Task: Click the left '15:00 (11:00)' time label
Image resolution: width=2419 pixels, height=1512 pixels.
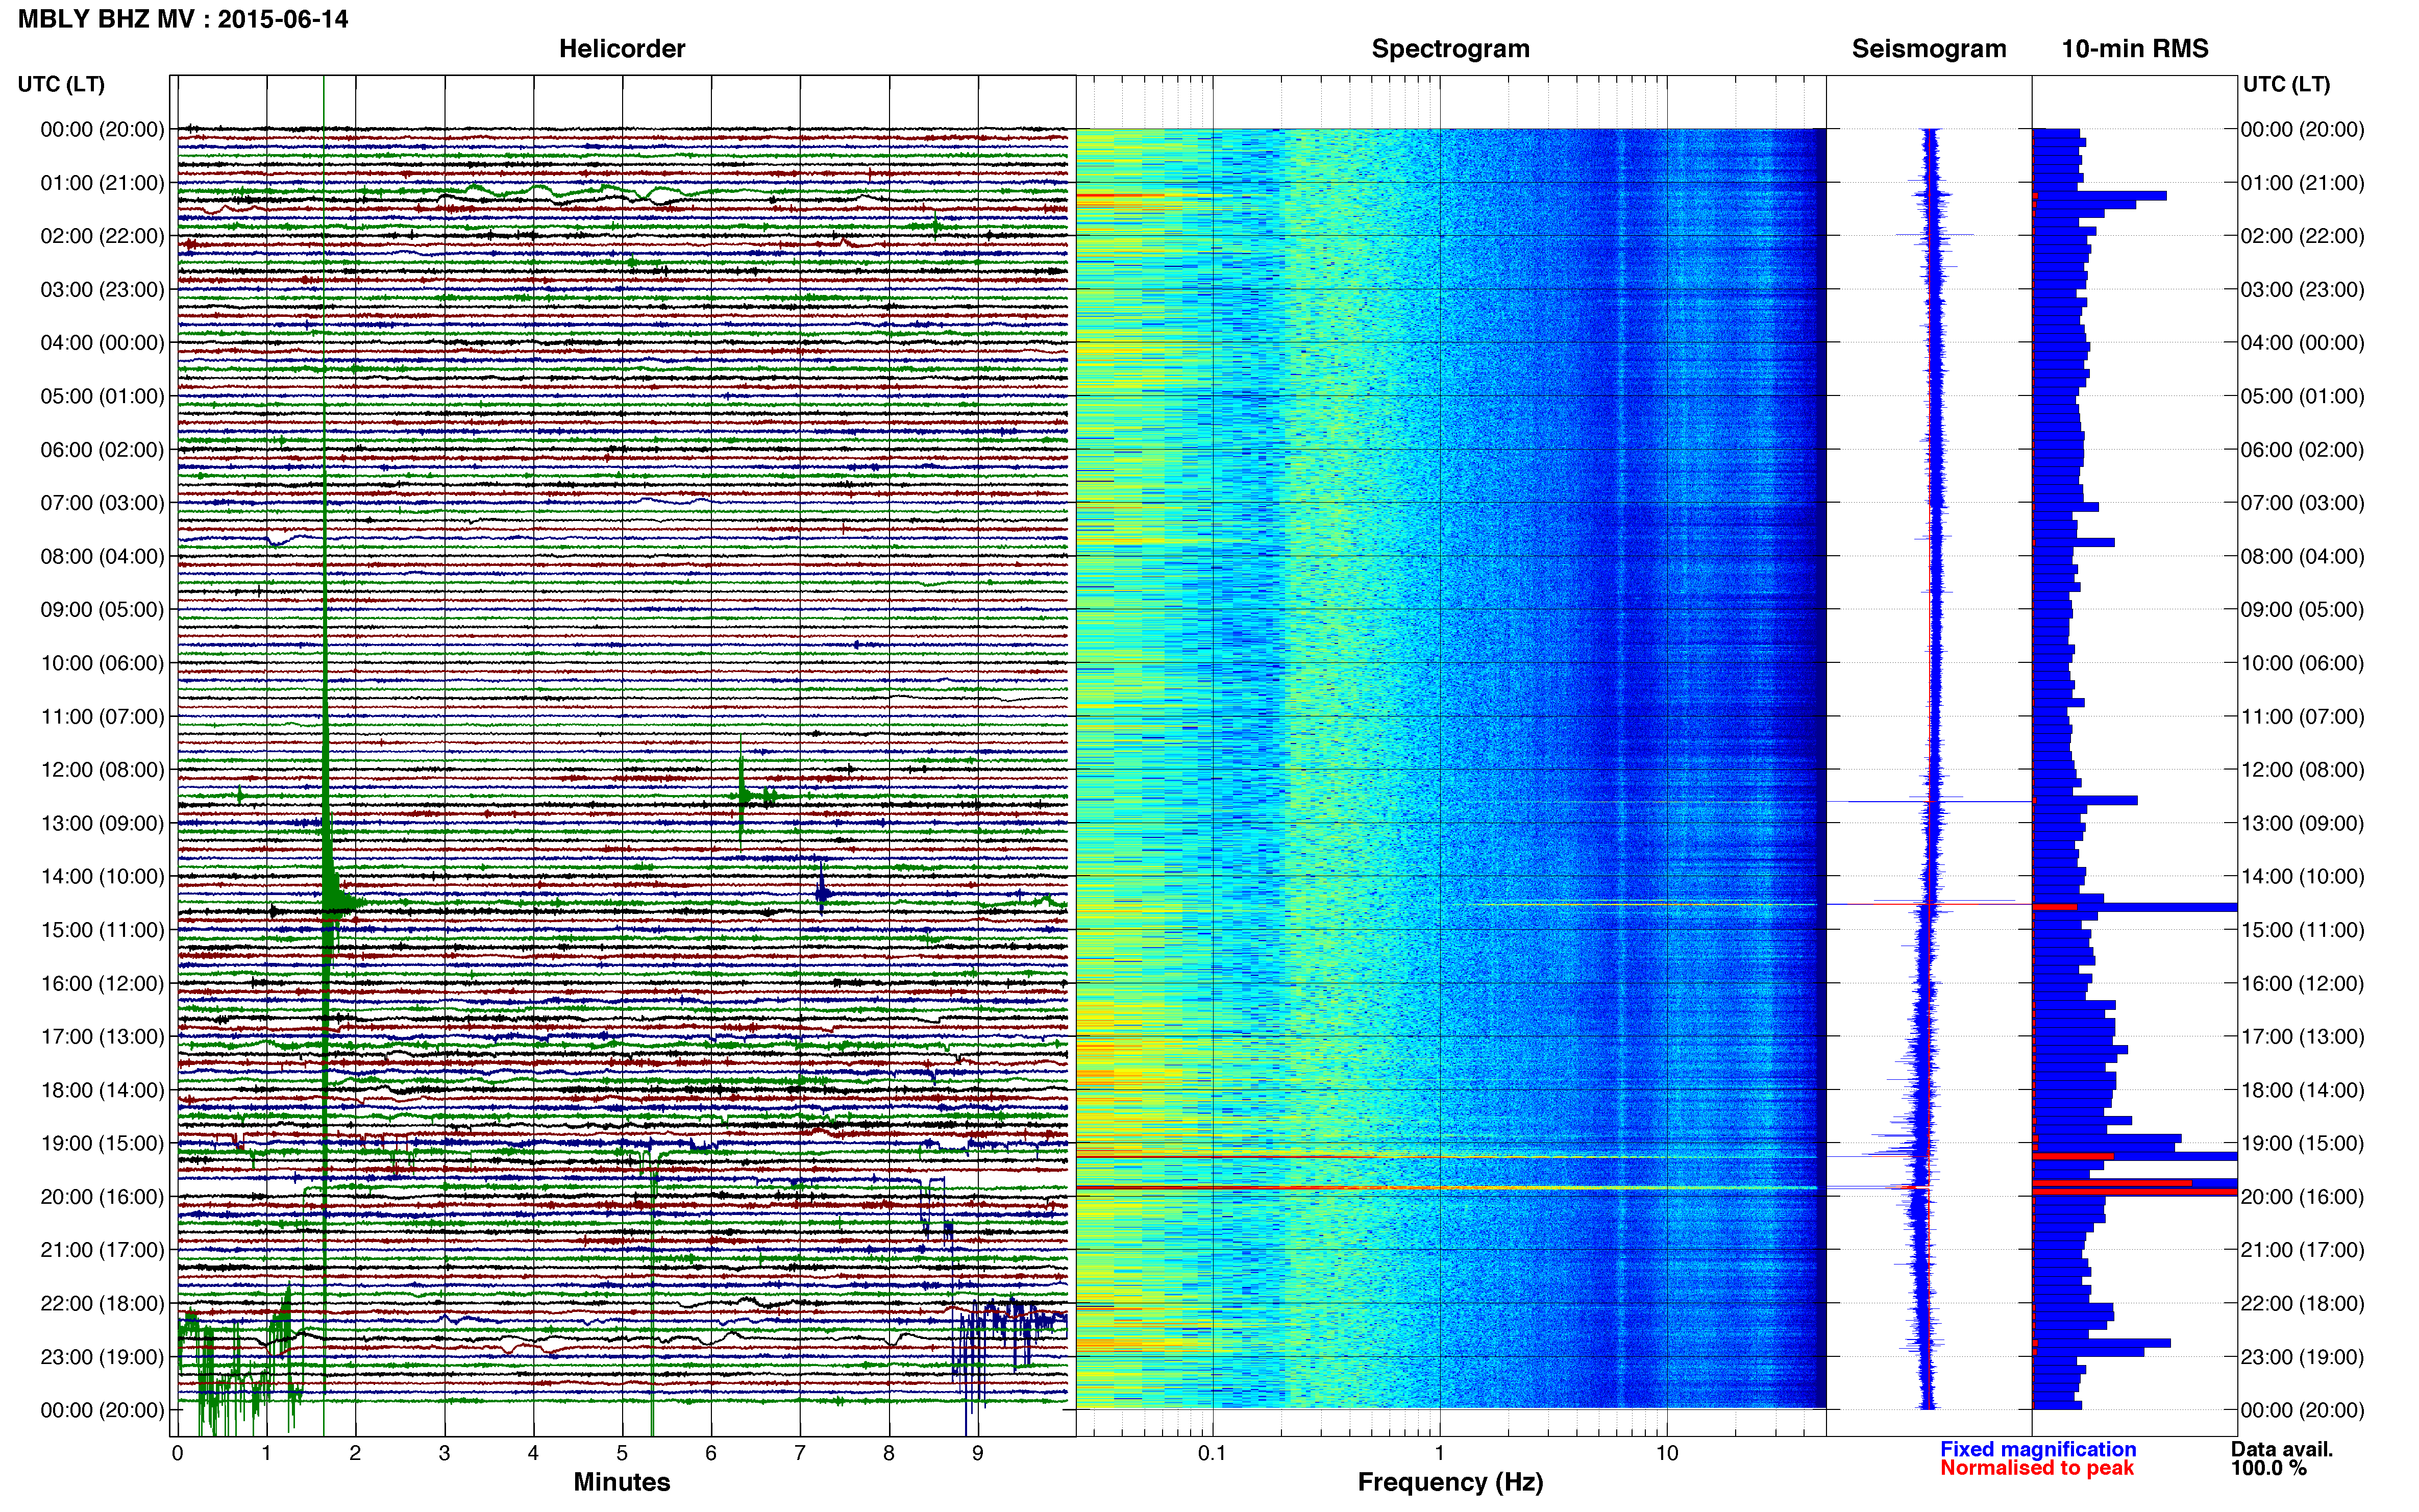Action: tap(102, 930)
